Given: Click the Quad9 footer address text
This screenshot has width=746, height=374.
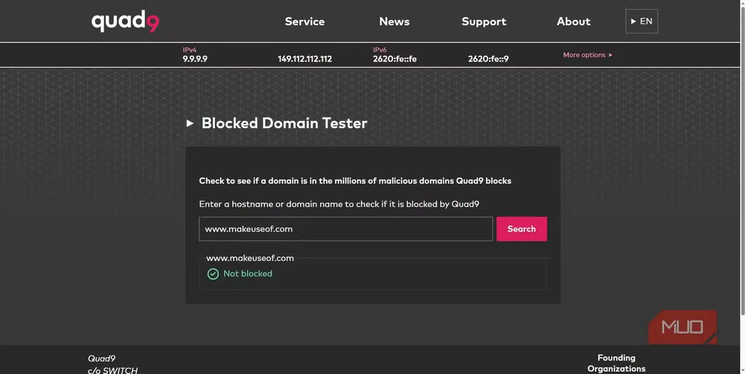Looking at the screenshot, I should click(113, 364).
